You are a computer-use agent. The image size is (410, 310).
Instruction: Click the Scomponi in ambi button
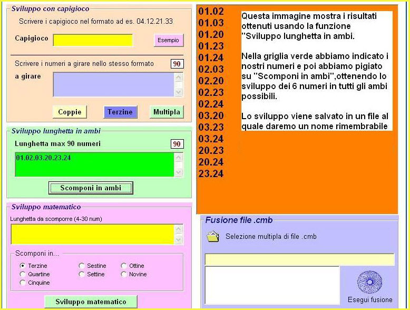click(x=91, y=188)
